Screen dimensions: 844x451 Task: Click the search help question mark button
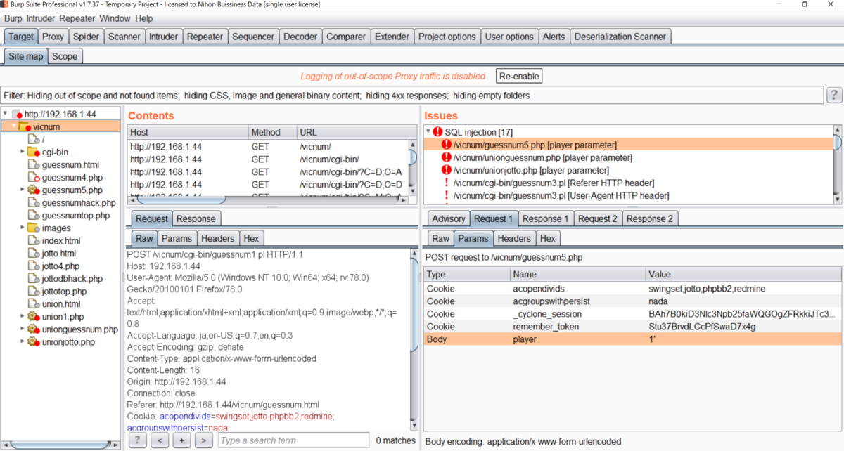[138, 440]
